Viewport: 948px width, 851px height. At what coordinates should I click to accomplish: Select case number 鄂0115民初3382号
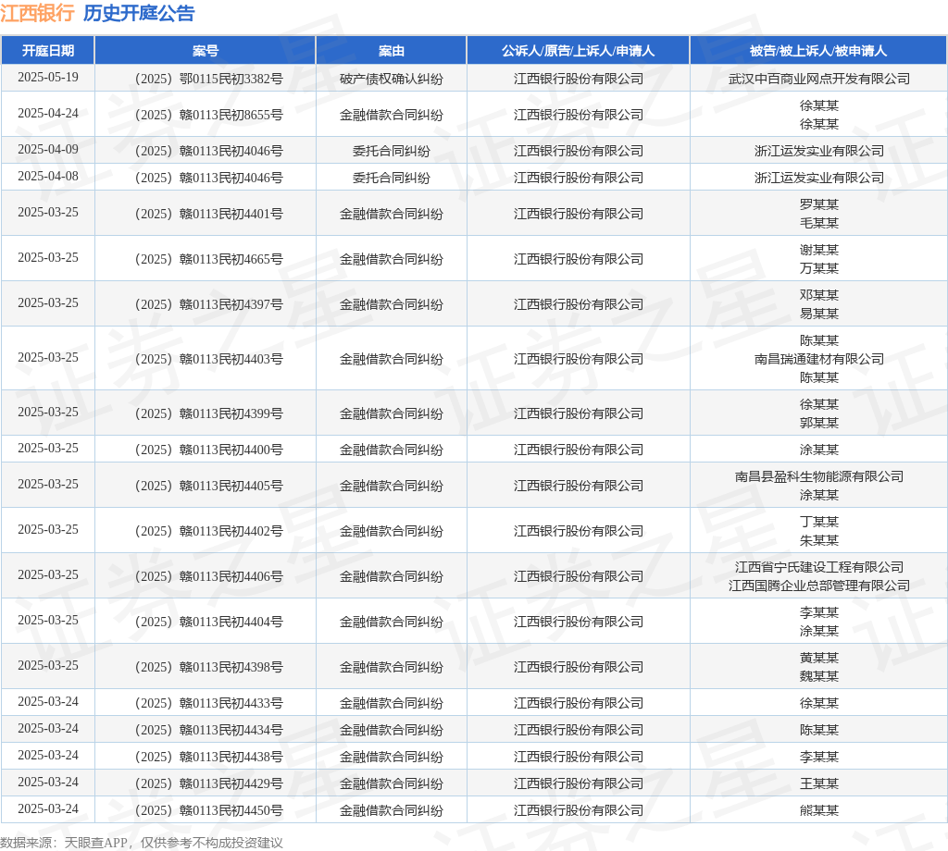(x=208, y=79)
